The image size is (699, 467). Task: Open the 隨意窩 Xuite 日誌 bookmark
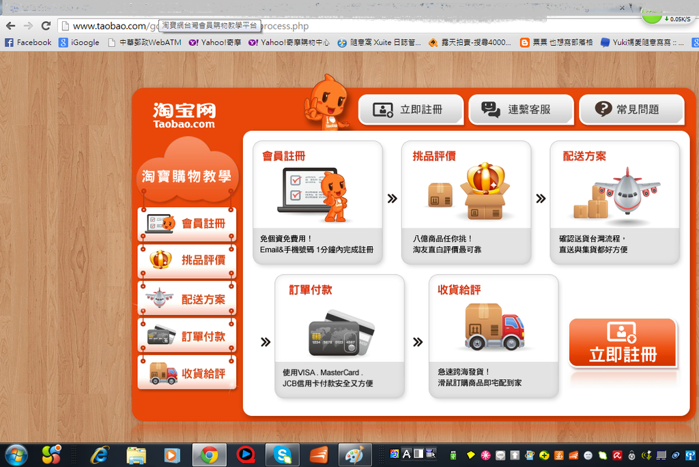pos(379,42)
